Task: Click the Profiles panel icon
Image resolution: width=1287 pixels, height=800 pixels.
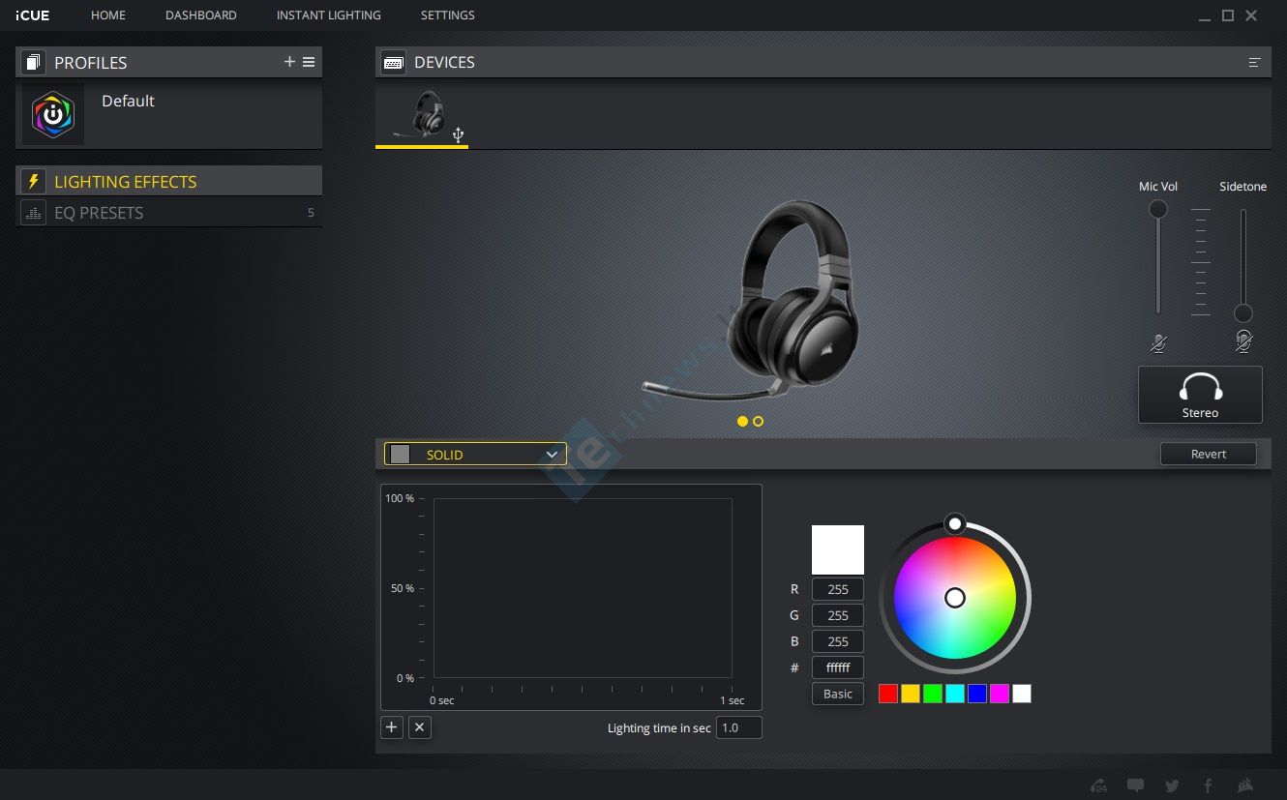Action: tap(33, 63)
